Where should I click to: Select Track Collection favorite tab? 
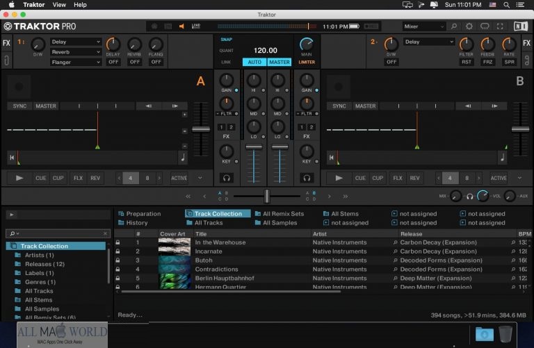pos(218,214)
